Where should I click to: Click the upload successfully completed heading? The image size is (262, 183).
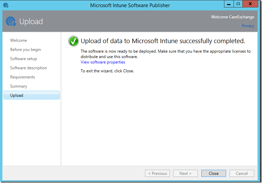(163, 41)
